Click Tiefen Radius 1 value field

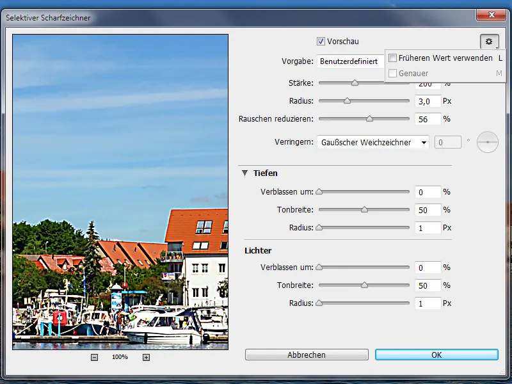428,228
